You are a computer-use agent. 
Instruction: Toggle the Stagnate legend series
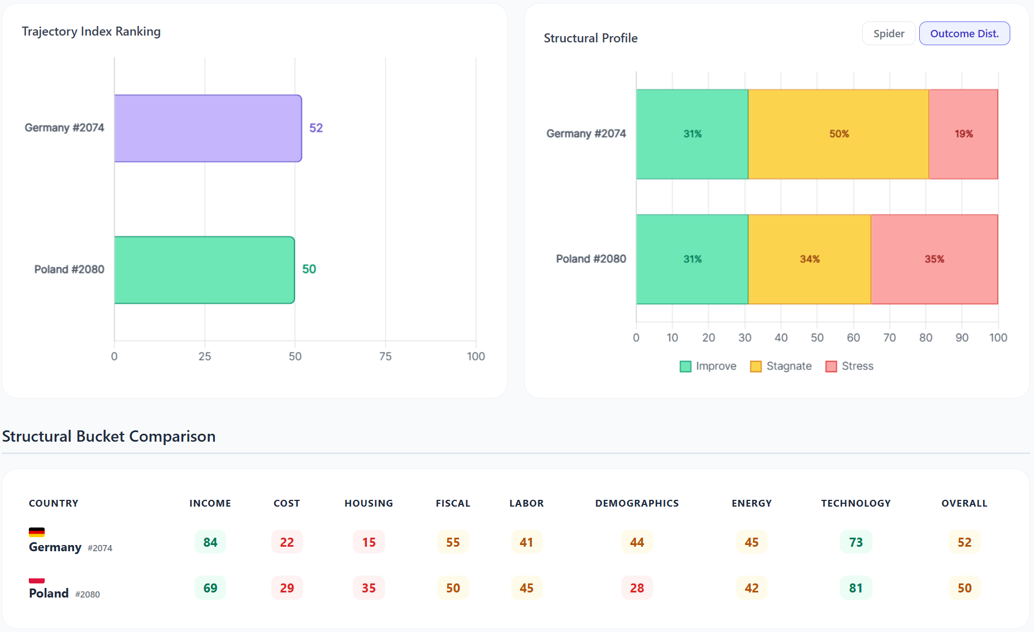(x=781, y=367)
